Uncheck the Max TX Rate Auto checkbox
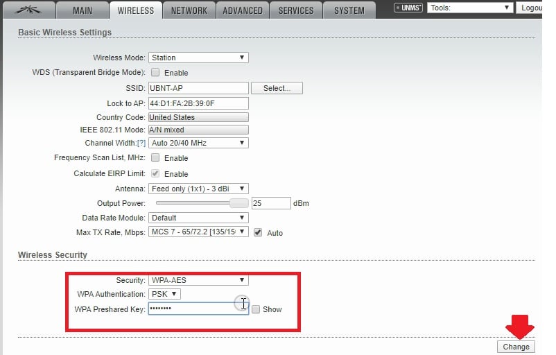The image size is (556, 355). click(x=258, y=233)
